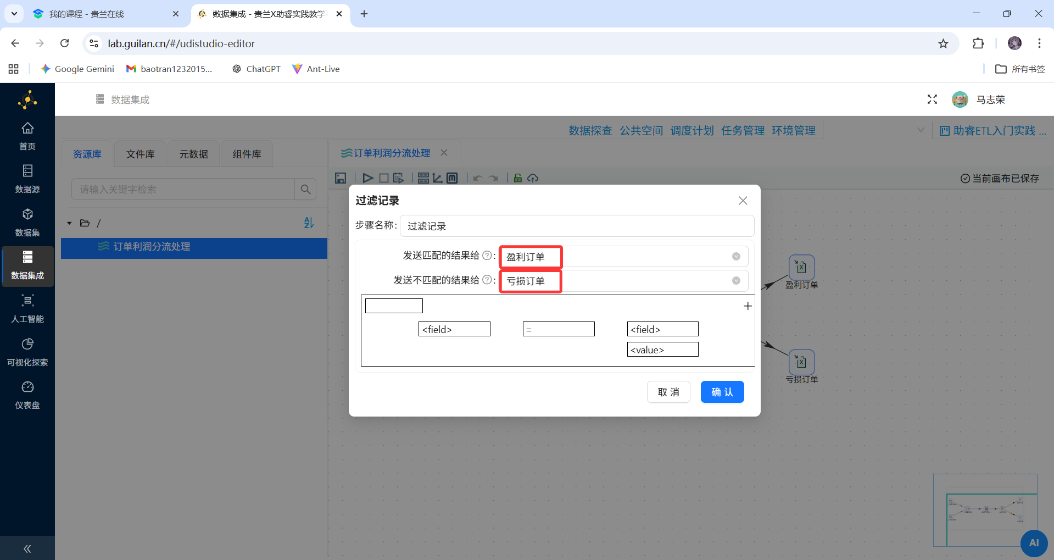Click the right <field> condition box
The image size is (1054, 560).
663,329
